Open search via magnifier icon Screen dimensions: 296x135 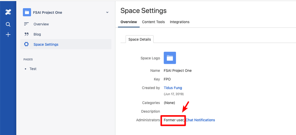(8, 25)
